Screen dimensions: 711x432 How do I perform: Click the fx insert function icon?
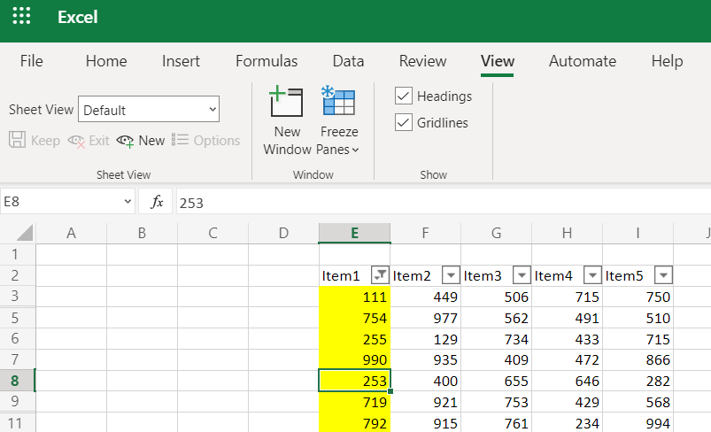(157, 202)
